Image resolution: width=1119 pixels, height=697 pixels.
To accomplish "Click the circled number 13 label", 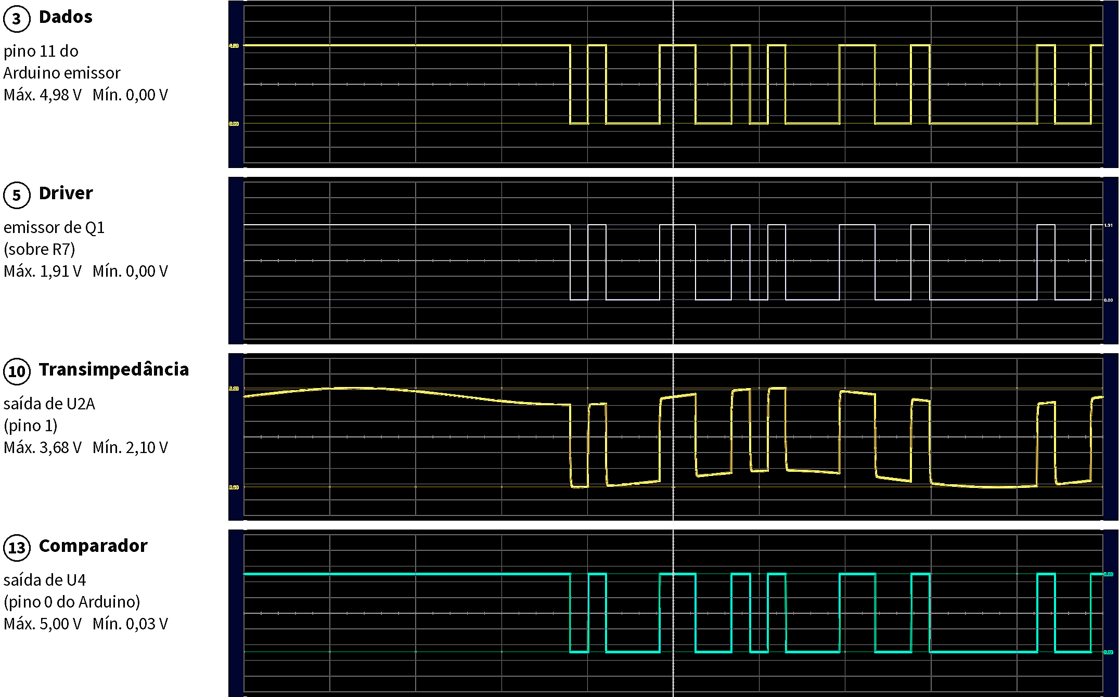I will pos(17,548).
